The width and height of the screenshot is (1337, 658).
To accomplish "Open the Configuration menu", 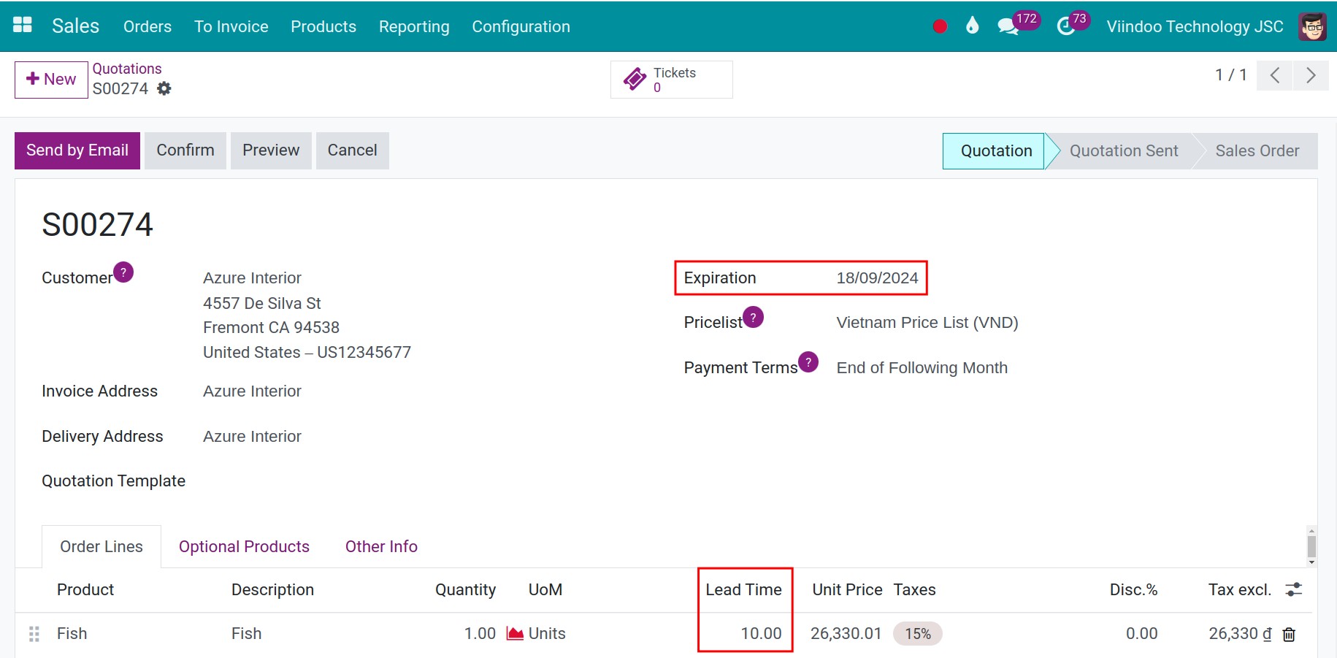I will 521,26.
